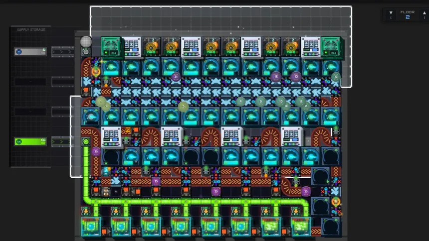Select the blue F1 item on the lower-left conveyor
The width and height of the screenshot is (429, 241).
(106, 172)
